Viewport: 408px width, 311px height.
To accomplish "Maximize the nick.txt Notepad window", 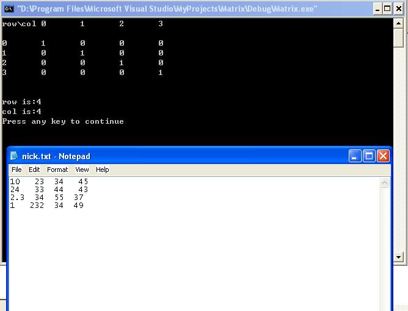I will 369,156.
